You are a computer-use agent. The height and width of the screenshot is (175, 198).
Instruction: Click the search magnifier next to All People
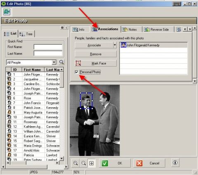61,62
